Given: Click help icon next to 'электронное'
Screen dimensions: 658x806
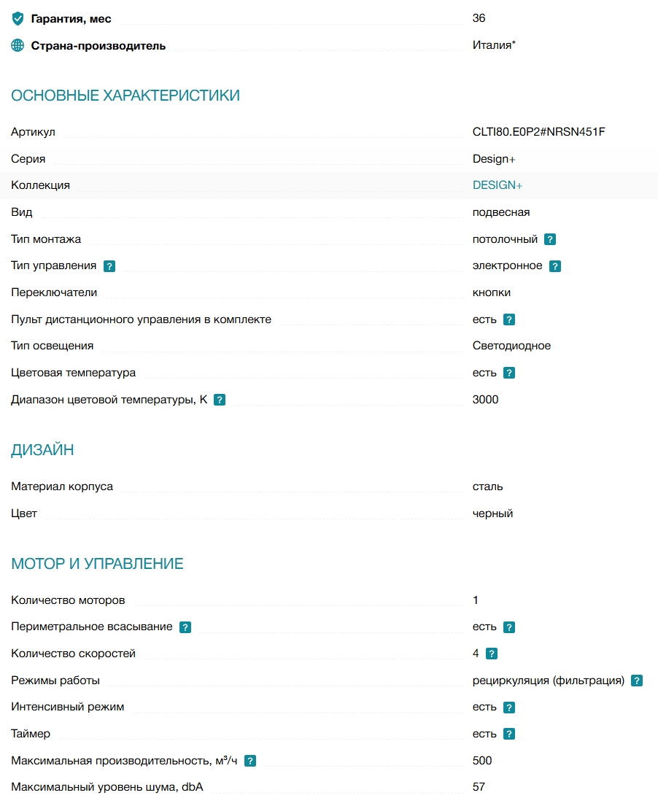Looking at the screenshot, I should coord(555,266).
